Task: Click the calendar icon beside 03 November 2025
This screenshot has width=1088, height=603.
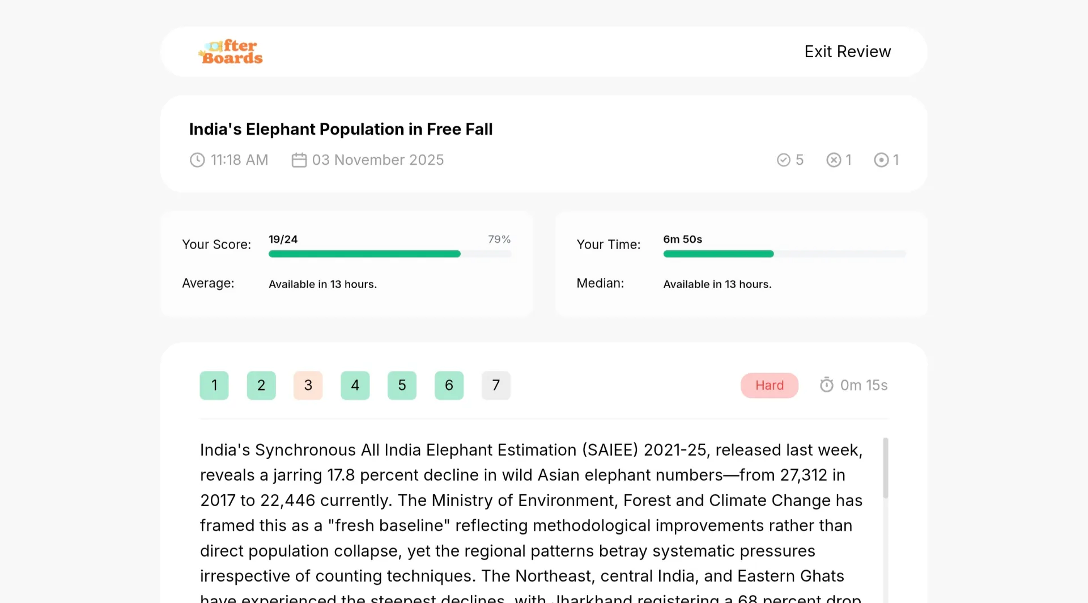Action: 299,160
